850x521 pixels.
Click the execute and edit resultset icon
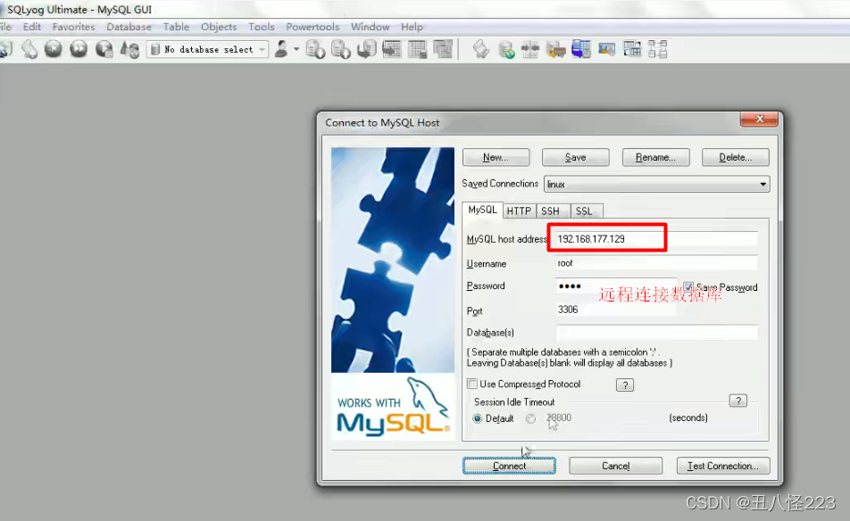[x=104, y=49]
